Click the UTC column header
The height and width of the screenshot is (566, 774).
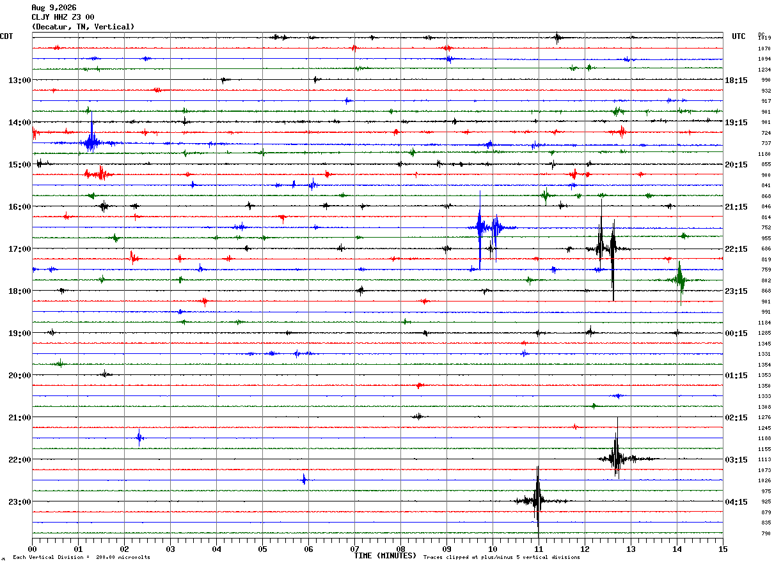[739, 36]
